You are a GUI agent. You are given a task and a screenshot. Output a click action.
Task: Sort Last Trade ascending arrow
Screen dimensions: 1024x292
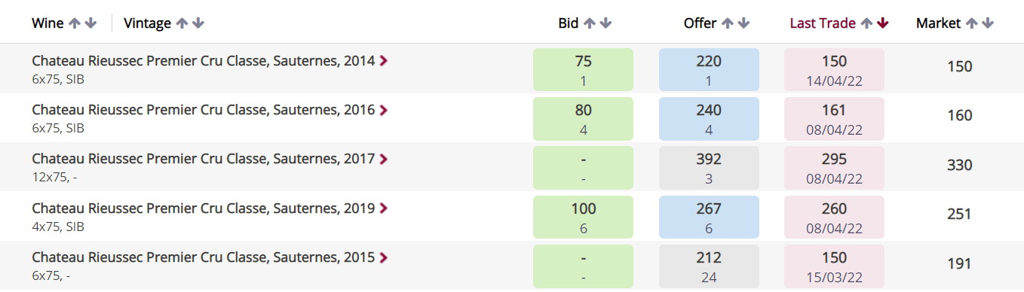click(x=866, y=23)
